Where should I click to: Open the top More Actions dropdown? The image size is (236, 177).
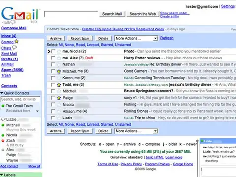[x=136, y=38]
